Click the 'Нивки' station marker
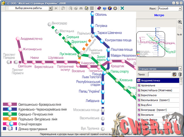The image size is (184, 137). pos(34,62)
